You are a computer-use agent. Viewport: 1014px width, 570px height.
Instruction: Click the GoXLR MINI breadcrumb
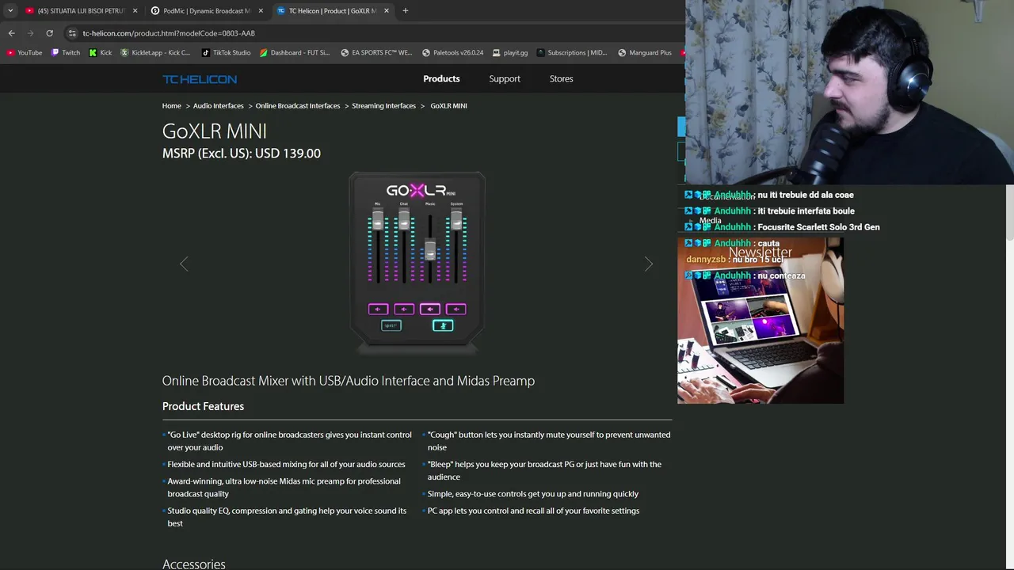[x=448, y=105]
